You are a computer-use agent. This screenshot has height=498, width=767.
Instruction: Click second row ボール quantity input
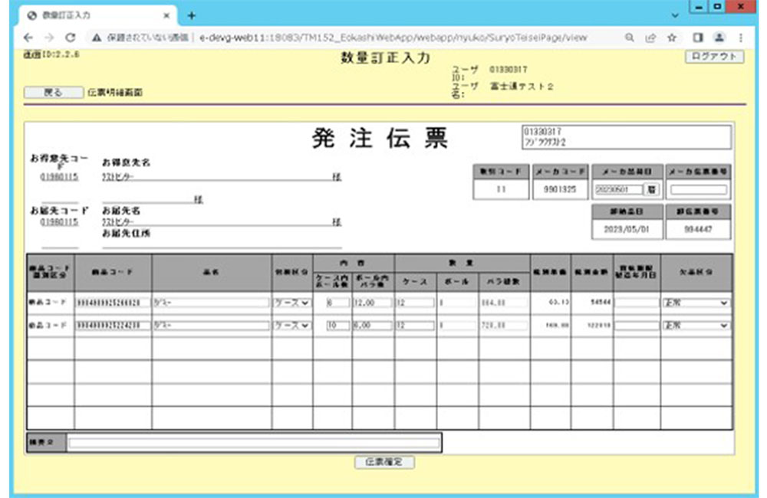click(457, 326)
